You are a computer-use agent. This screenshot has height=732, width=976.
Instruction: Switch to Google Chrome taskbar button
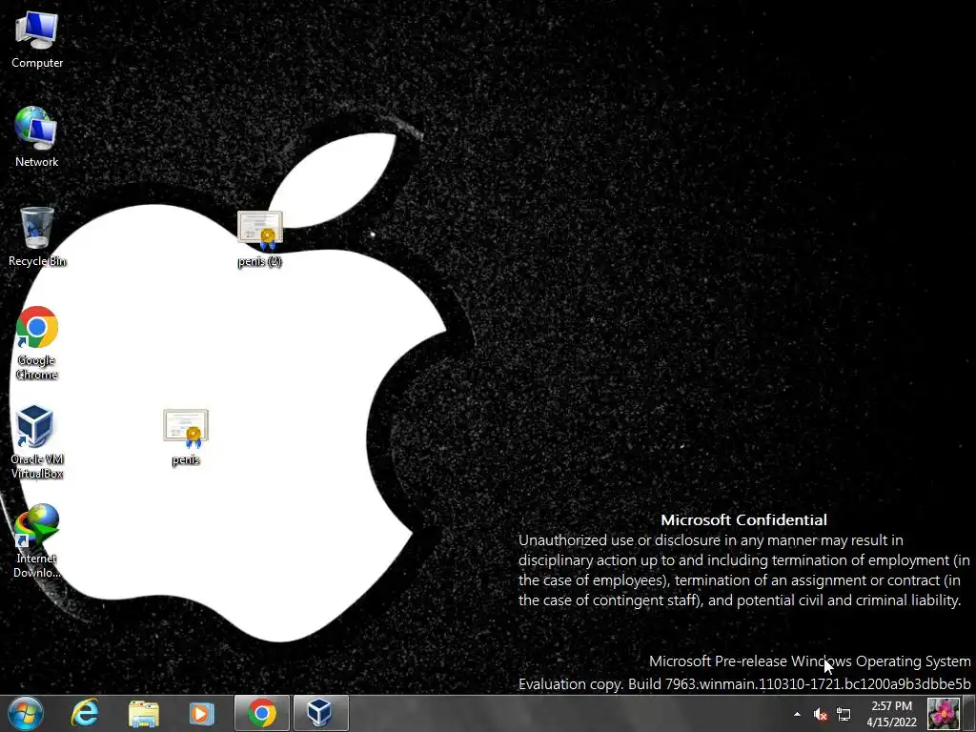click(x=262, y=713)
